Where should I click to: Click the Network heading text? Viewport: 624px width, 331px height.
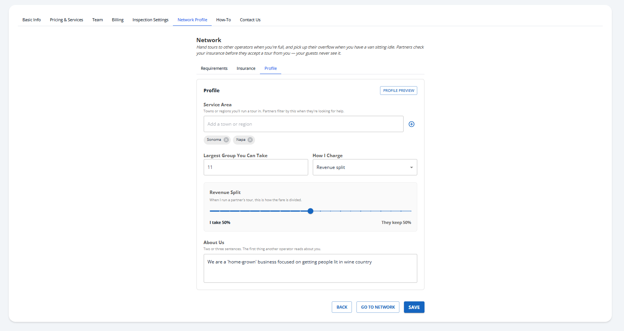click(x=209, y=40)
